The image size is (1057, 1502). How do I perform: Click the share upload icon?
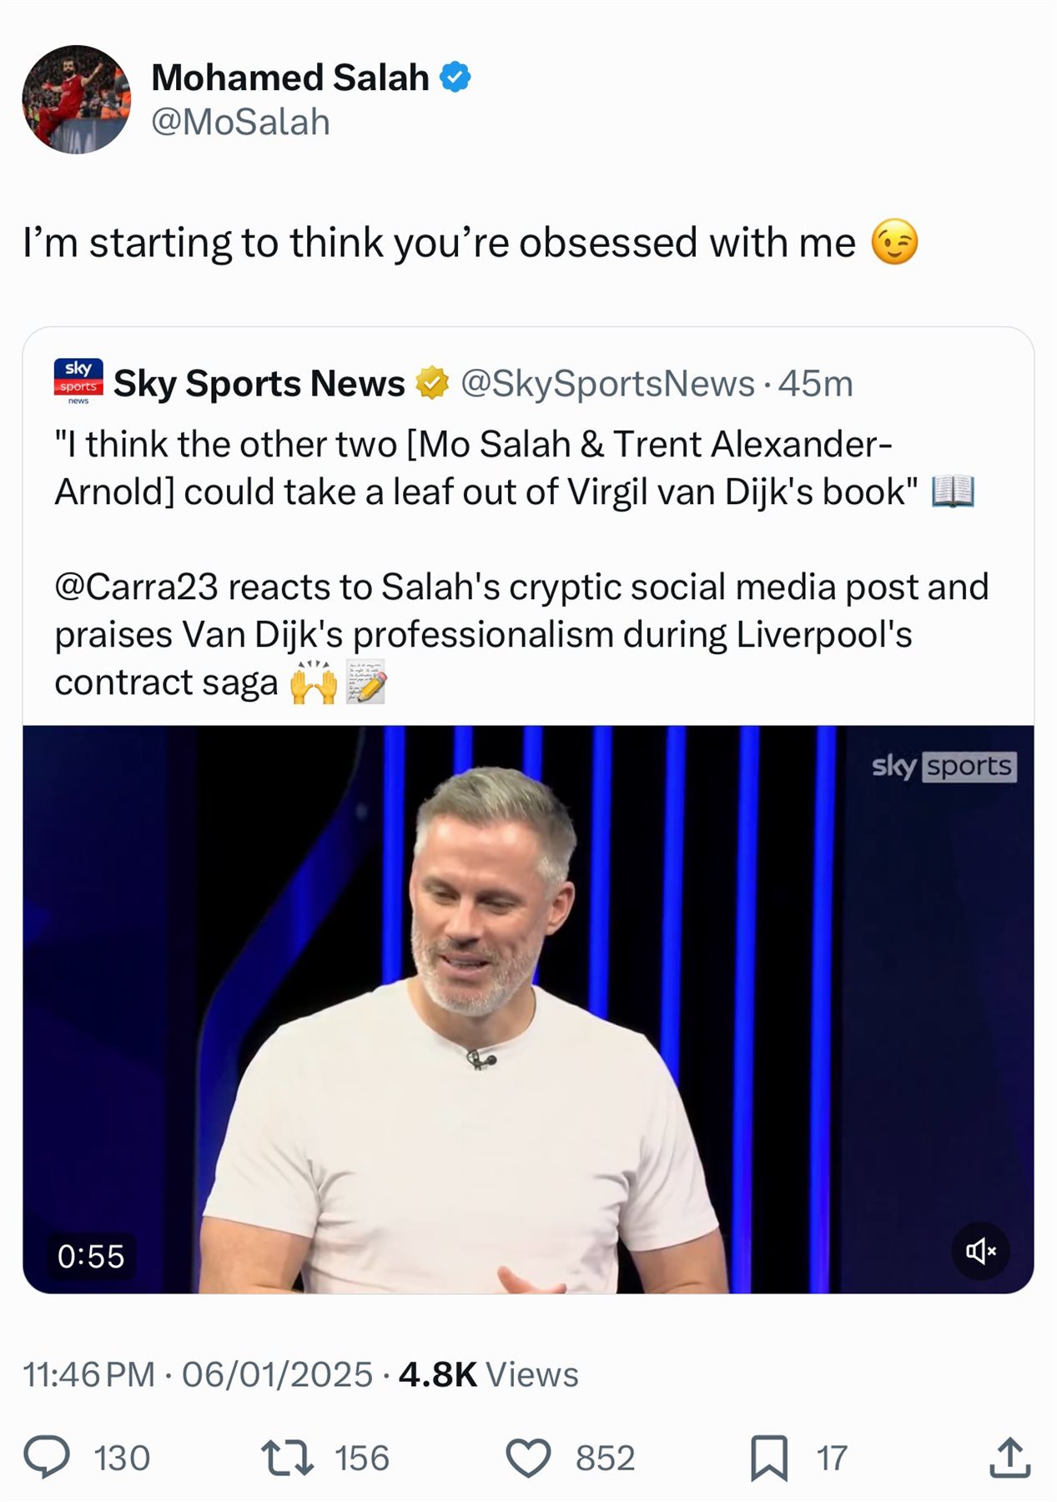pos(1009,1458)
